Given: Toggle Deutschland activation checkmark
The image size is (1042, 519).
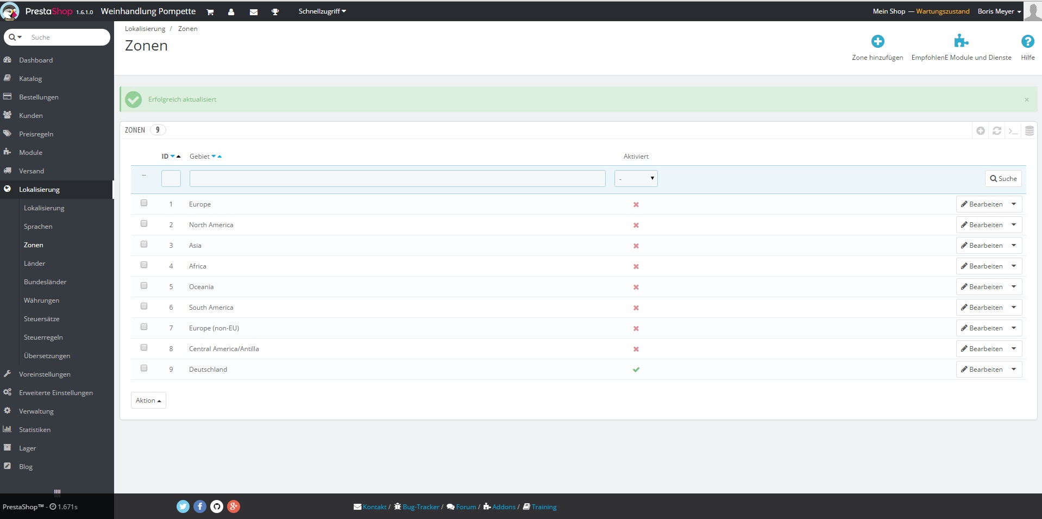Looking at the screenshot, I should pos(636,370).
